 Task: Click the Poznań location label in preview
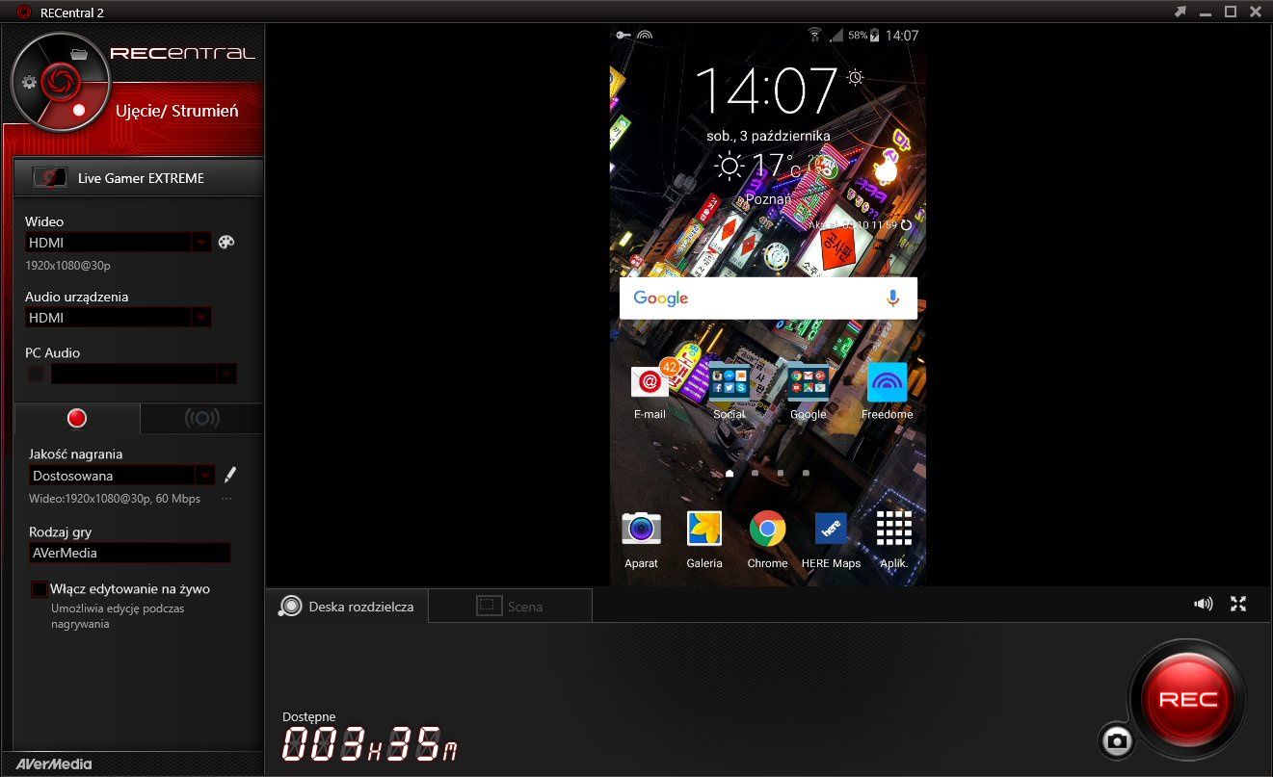768,199
